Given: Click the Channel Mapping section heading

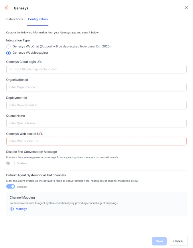Looking at the screenshot, I should 22,197.
